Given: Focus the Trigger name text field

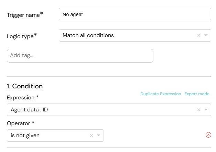Looking at the screenshot, I should [135, 14].
